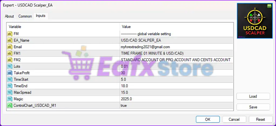Confirm settings with OK button
Image resolution: width=276 pixels, height=126 pixels.
coord(208,119)
